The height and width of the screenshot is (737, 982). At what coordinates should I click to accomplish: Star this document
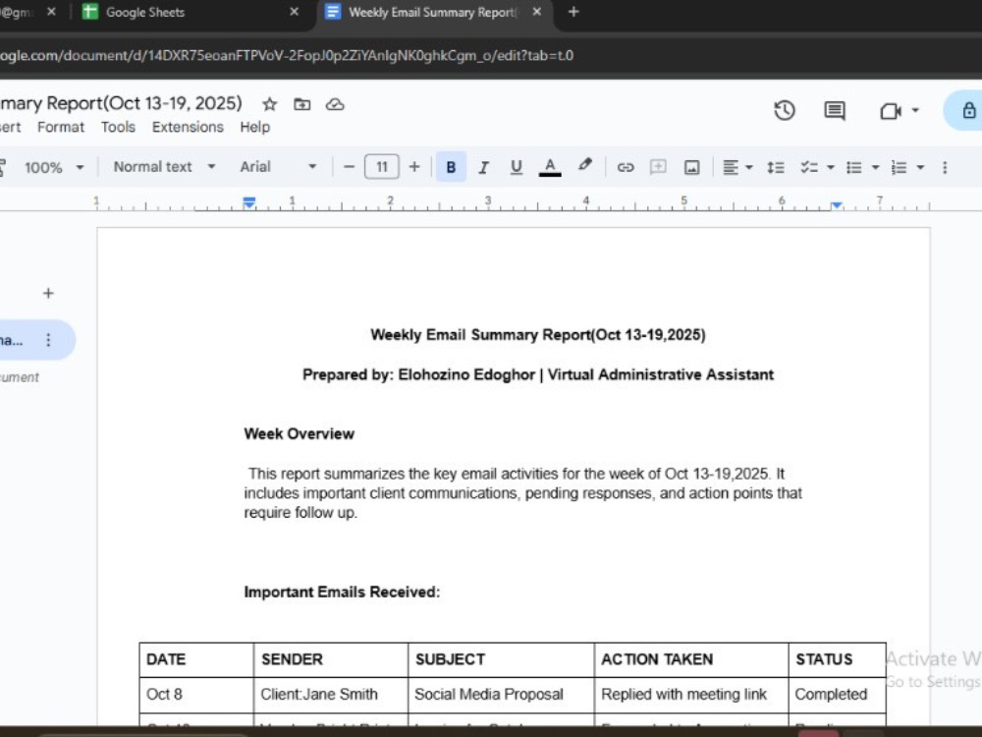[x=269, y=104]
